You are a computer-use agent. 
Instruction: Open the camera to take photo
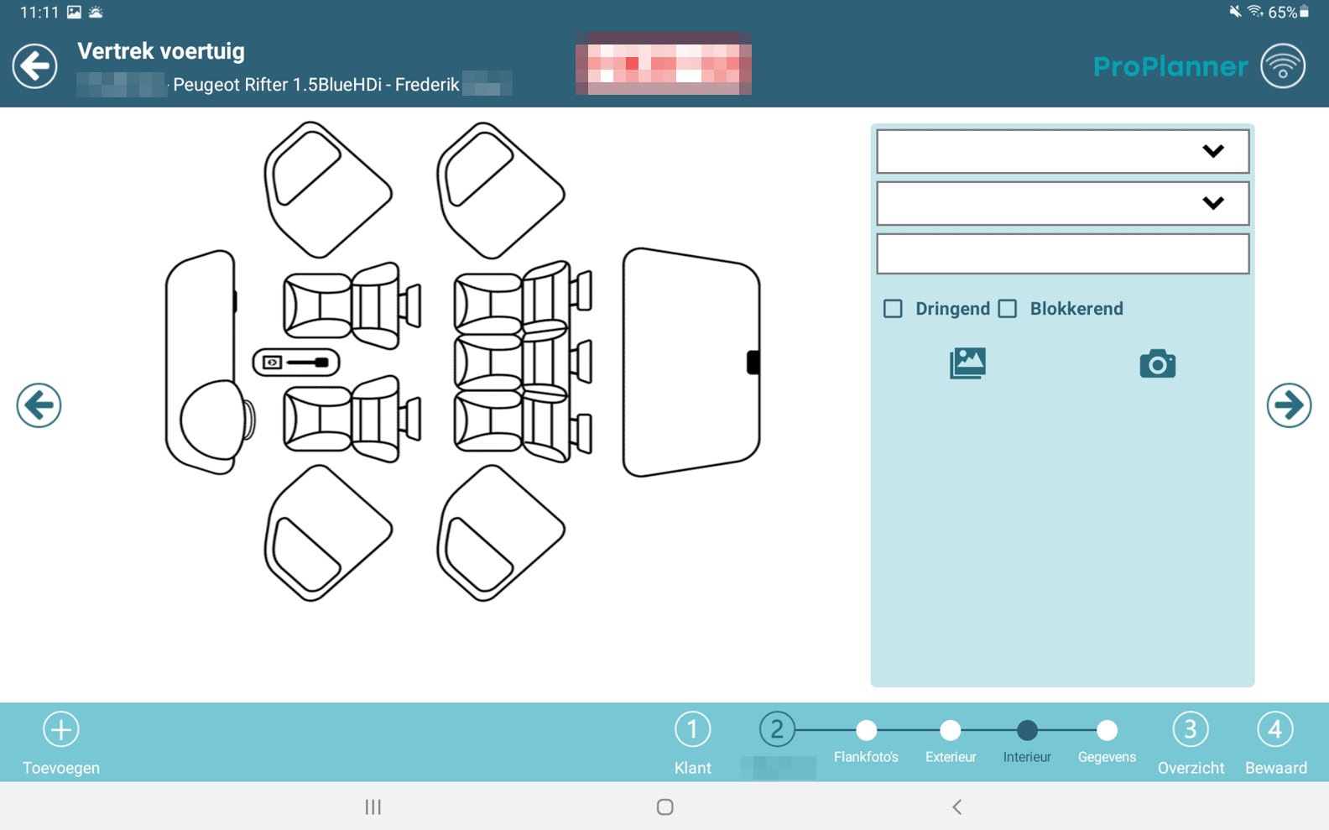tap(1157, 363)
